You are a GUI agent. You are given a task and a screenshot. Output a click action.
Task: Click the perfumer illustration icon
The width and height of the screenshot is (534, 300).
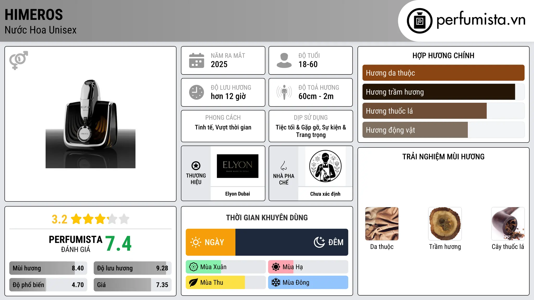pyautogui.click(x=325, y=166)
